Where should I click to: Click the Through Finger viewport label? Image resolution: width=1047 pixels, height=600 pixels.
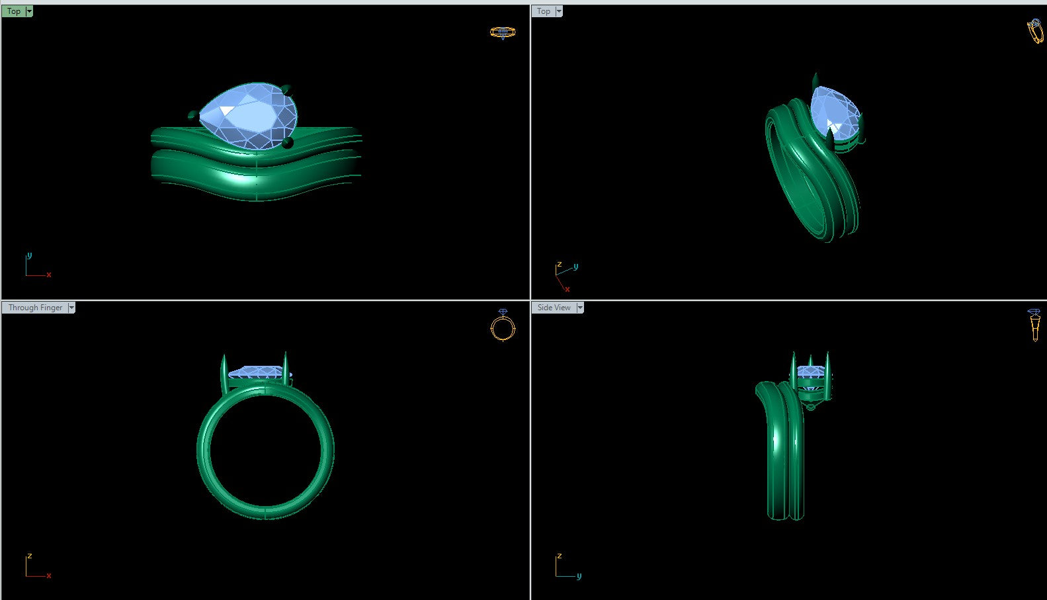click(35, 308)
